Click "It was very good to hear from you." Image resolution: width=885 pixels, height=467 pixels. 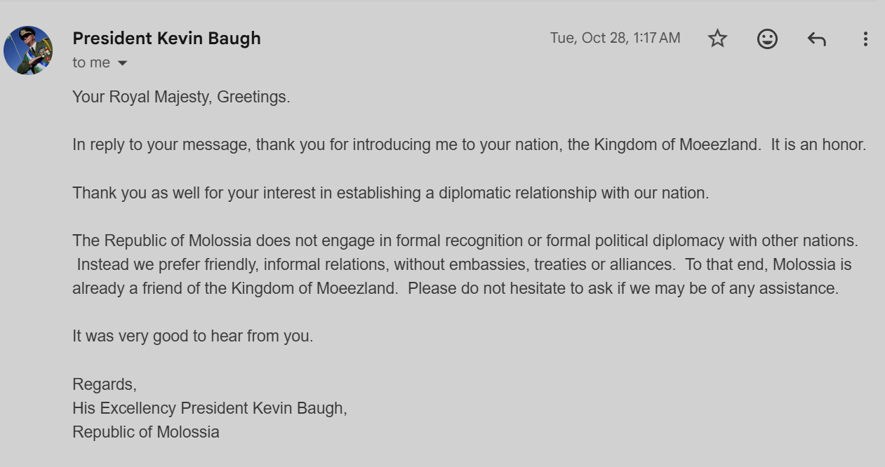coord(192,336)
